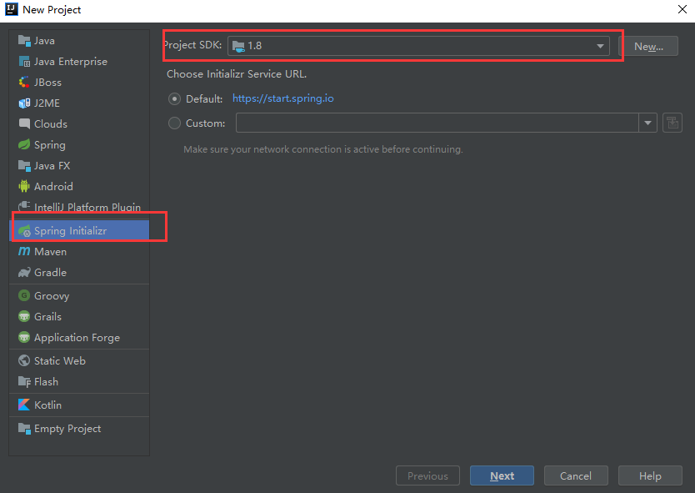Image resolution: width=695 pixels, height=493 pixels.
Task: Click the Kotlin logo icon
Action: click(x=24, y=405)
